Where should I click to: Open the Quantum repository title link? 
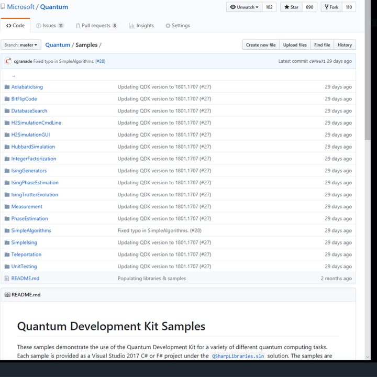(54, 7)
